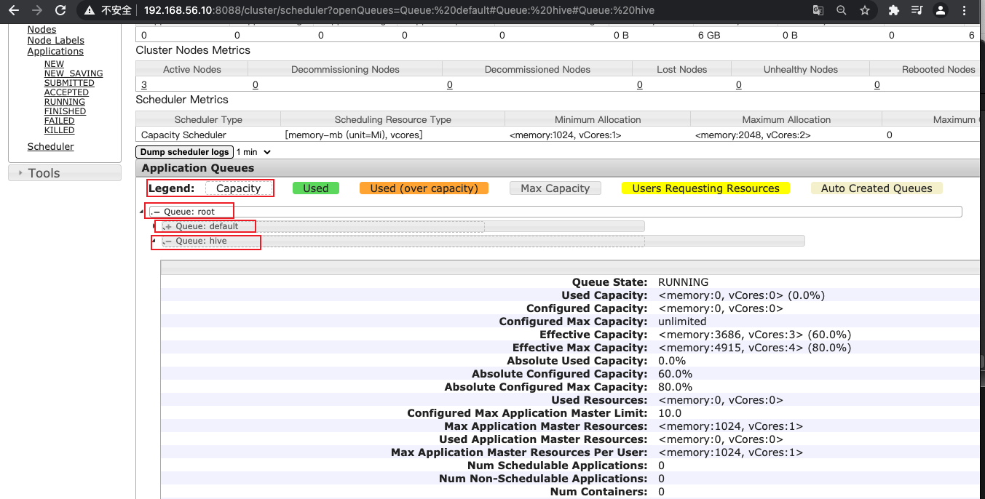Click the Scheduling Resource Type column header
Image resolution: width=985 pixels, height=499 pixels.
[393, 119]
